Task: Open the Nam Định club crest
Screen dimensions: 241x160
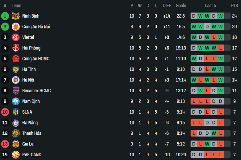Action: click(15, 101)
